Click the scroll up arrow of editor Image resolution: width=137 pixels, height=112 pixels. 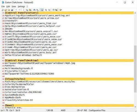pyautogui.click(x=135, y=13)
